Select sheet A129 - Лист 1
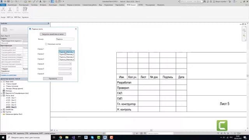 [x=11, y=98]
